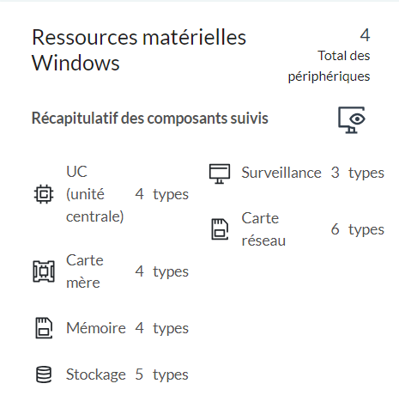The width and height of the screenshot is (399, 408).
Task: Click the memory card icon beside Mémoire
Action: pos(44,328)
